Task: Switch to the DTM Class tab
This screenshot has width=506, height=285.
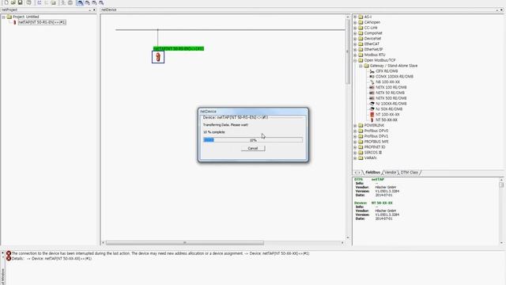Action: click(410, 173)
